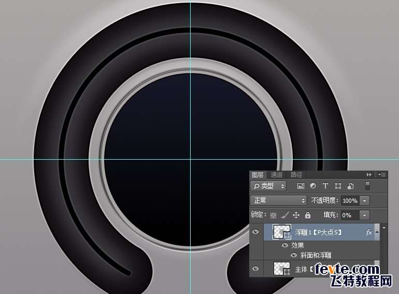Click the lock transparent pixels icon
This screenshot has width=399, height=294.
(x=274, y=215)
